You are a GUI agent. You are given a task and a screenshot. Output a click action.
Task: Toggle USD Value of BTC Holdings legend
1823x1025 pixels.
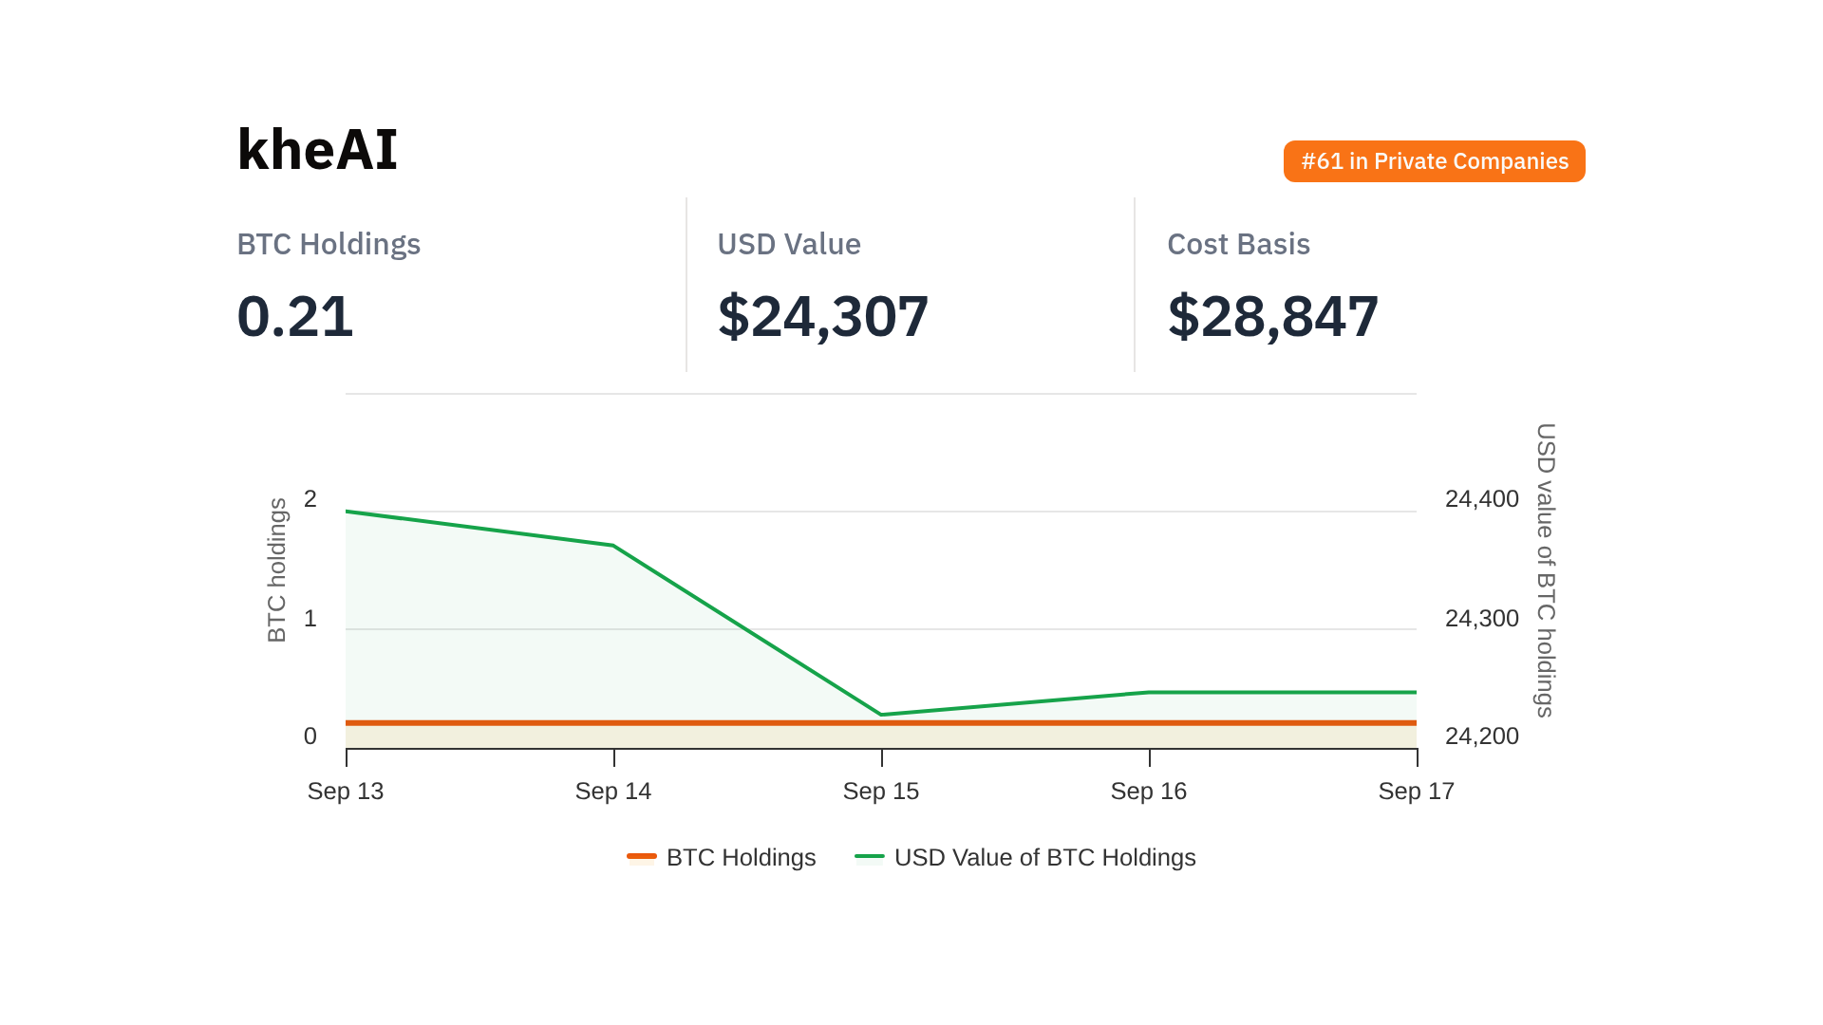point(1044,857)
